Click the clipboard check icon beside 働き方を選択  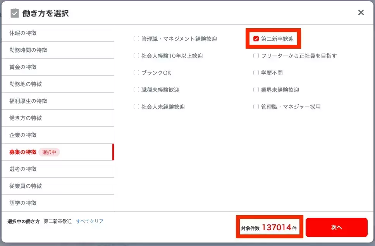15,13
